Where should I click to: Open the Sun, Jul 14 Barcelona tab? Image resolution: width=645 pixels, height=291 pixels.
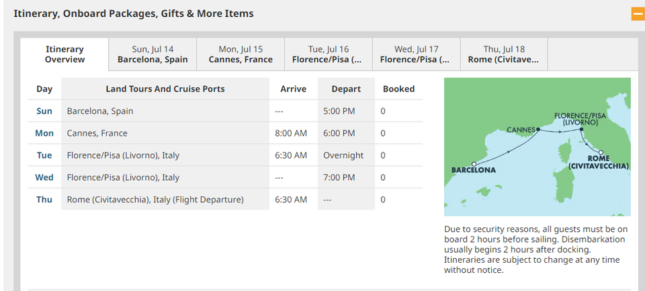[153, 54]
